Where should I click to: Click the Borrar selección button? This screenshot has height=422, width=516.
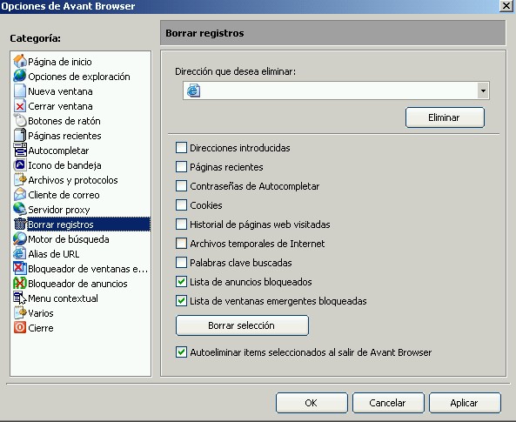click(242, 325)
